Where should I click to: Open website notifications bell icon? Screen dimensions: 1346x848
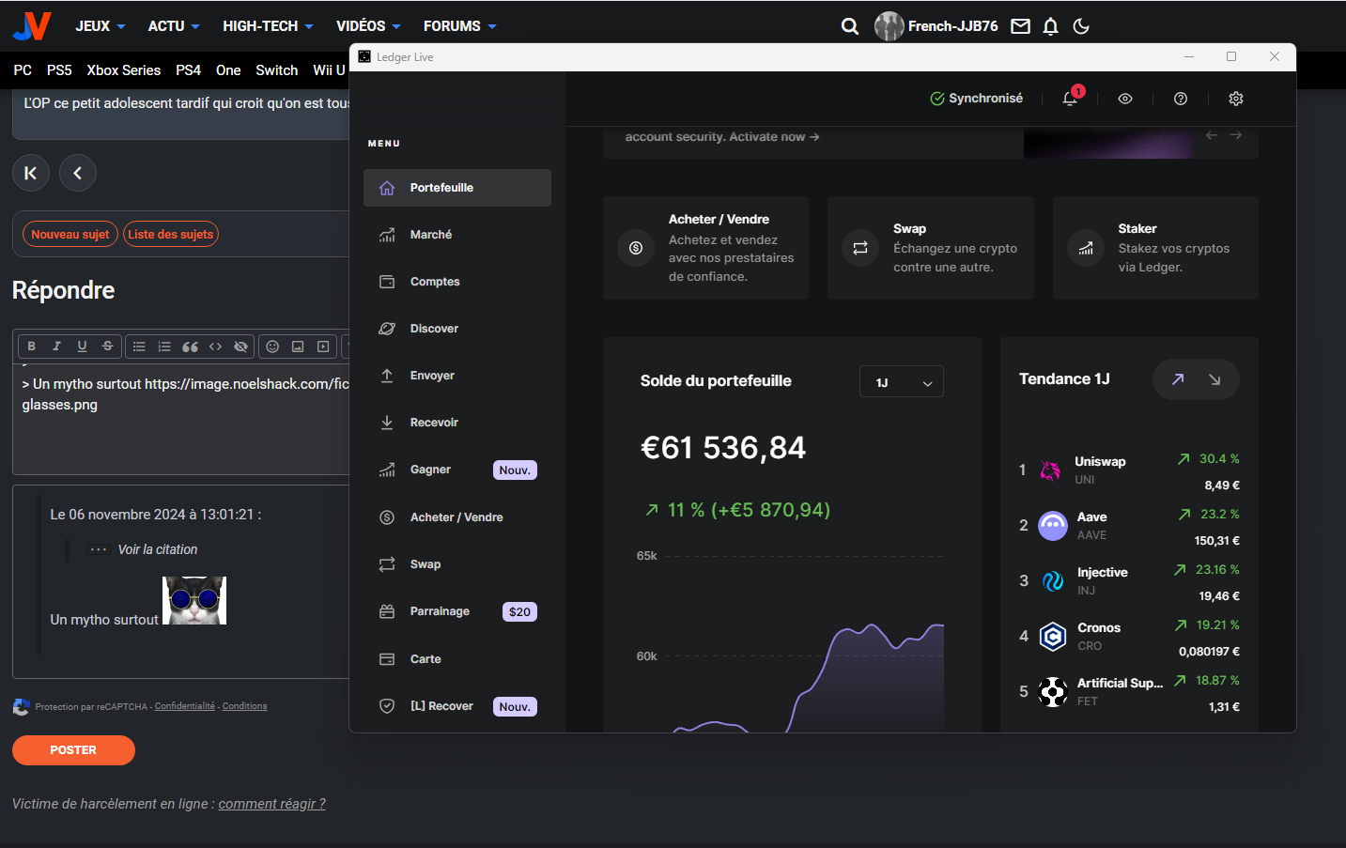click(x=1051, y=26)
